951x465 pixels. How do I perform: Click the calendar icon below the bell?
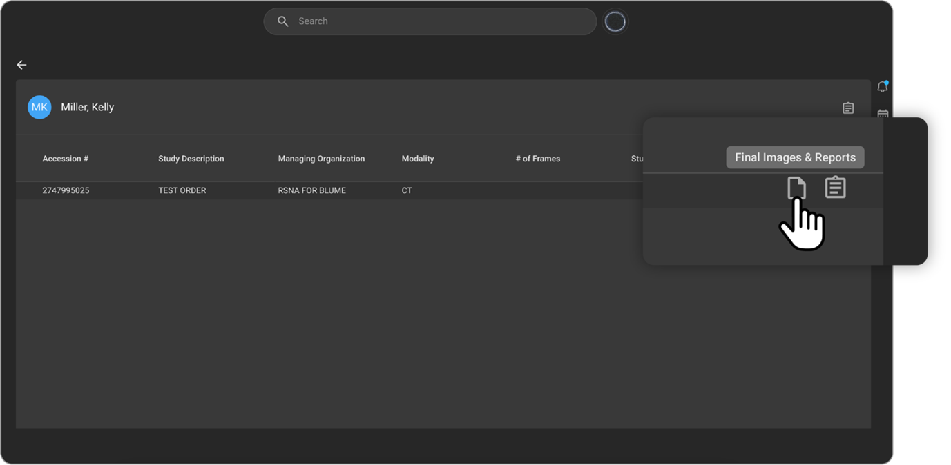[x=883, y=113]
